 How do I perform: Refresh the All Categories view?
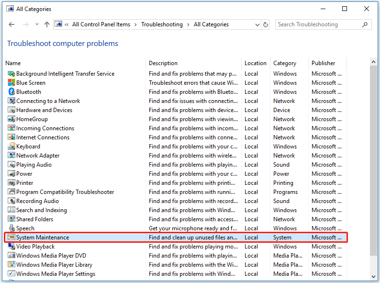pos(266,24)
